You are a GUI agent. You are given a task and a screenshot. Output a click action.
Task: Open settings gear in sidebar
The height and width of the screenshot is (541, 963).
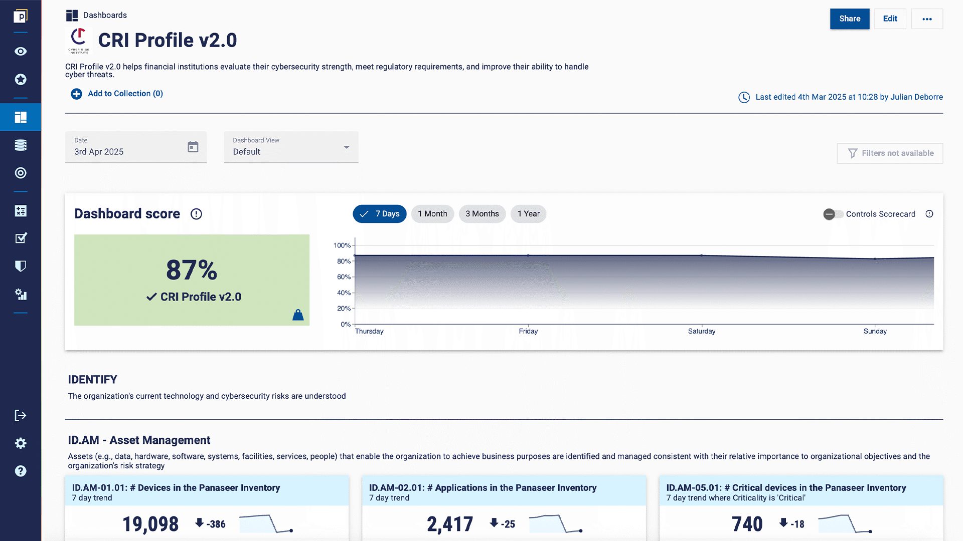click(x=21, y=443)
